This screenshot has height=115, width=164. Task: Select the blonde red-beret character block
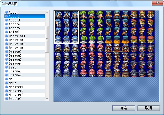[142, 27]
